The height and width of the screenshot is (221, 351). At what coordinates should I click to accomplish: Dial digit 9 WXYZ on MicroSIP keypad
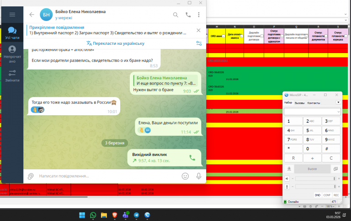pos(331,140)
